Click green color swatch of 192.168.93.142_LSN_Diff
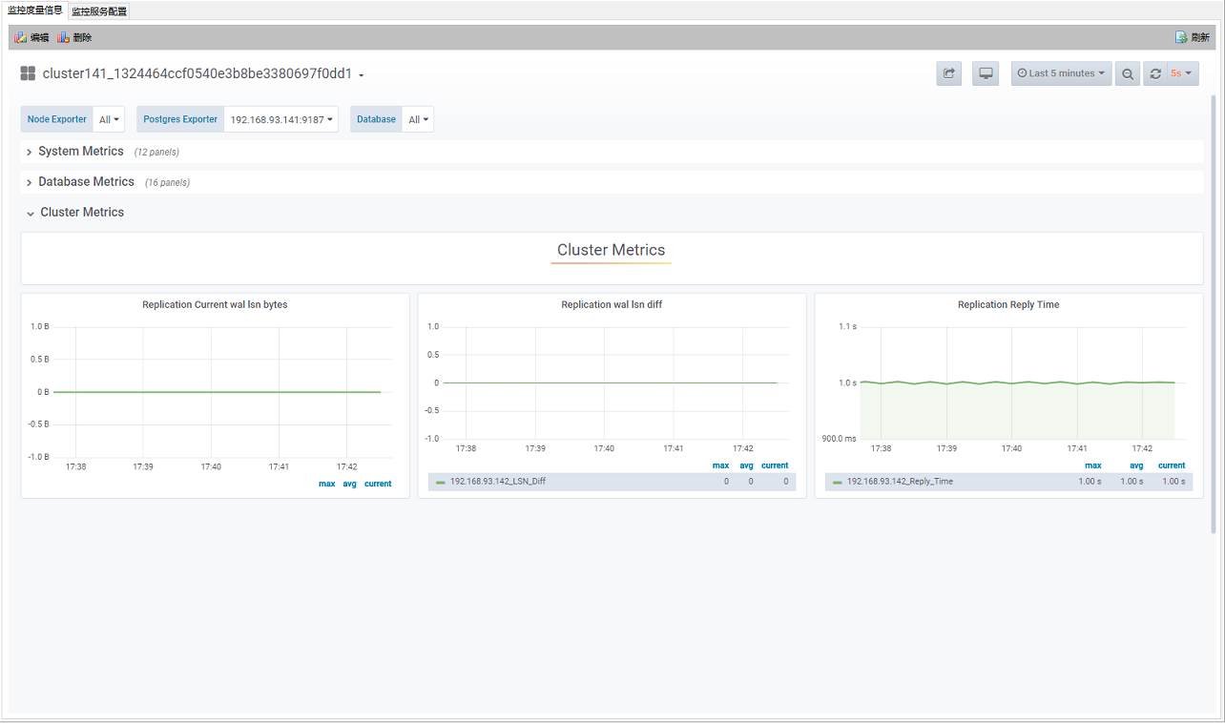The height and width of the screenshot is (723, 1225). (x=441, y=483)
